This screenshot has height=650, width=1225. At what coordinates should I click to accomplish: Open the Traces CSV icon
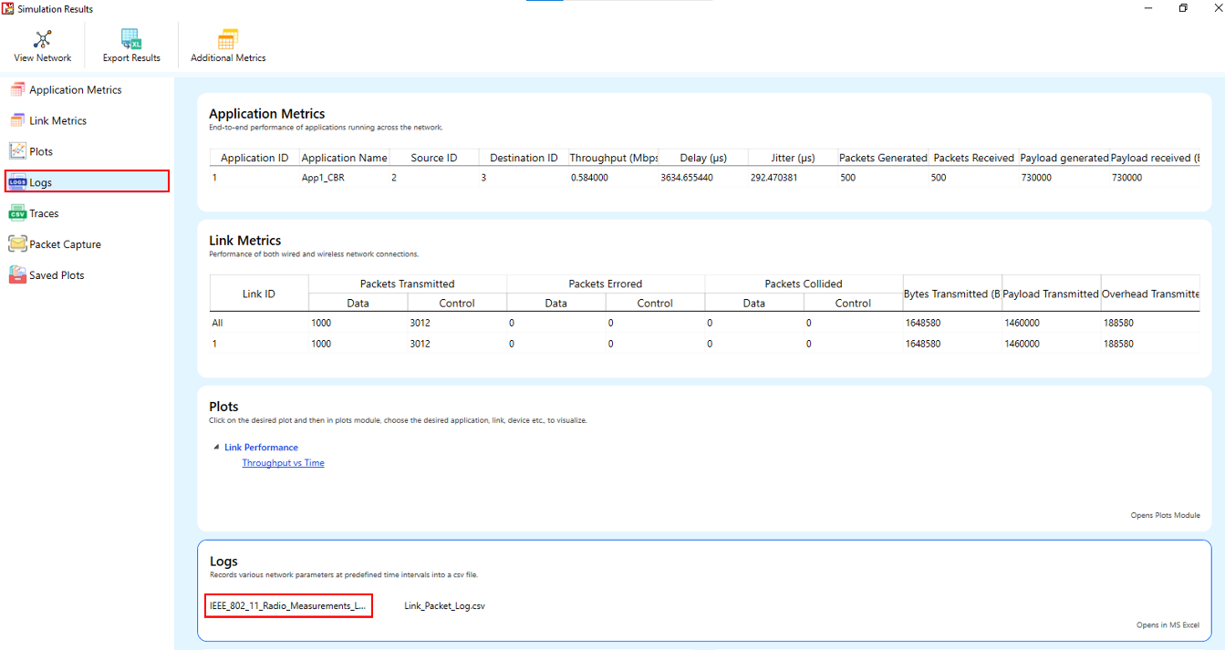[17, 213]
